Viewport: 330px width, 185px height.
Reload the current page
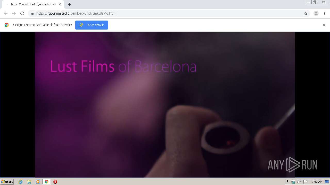(x=22, y=13)
